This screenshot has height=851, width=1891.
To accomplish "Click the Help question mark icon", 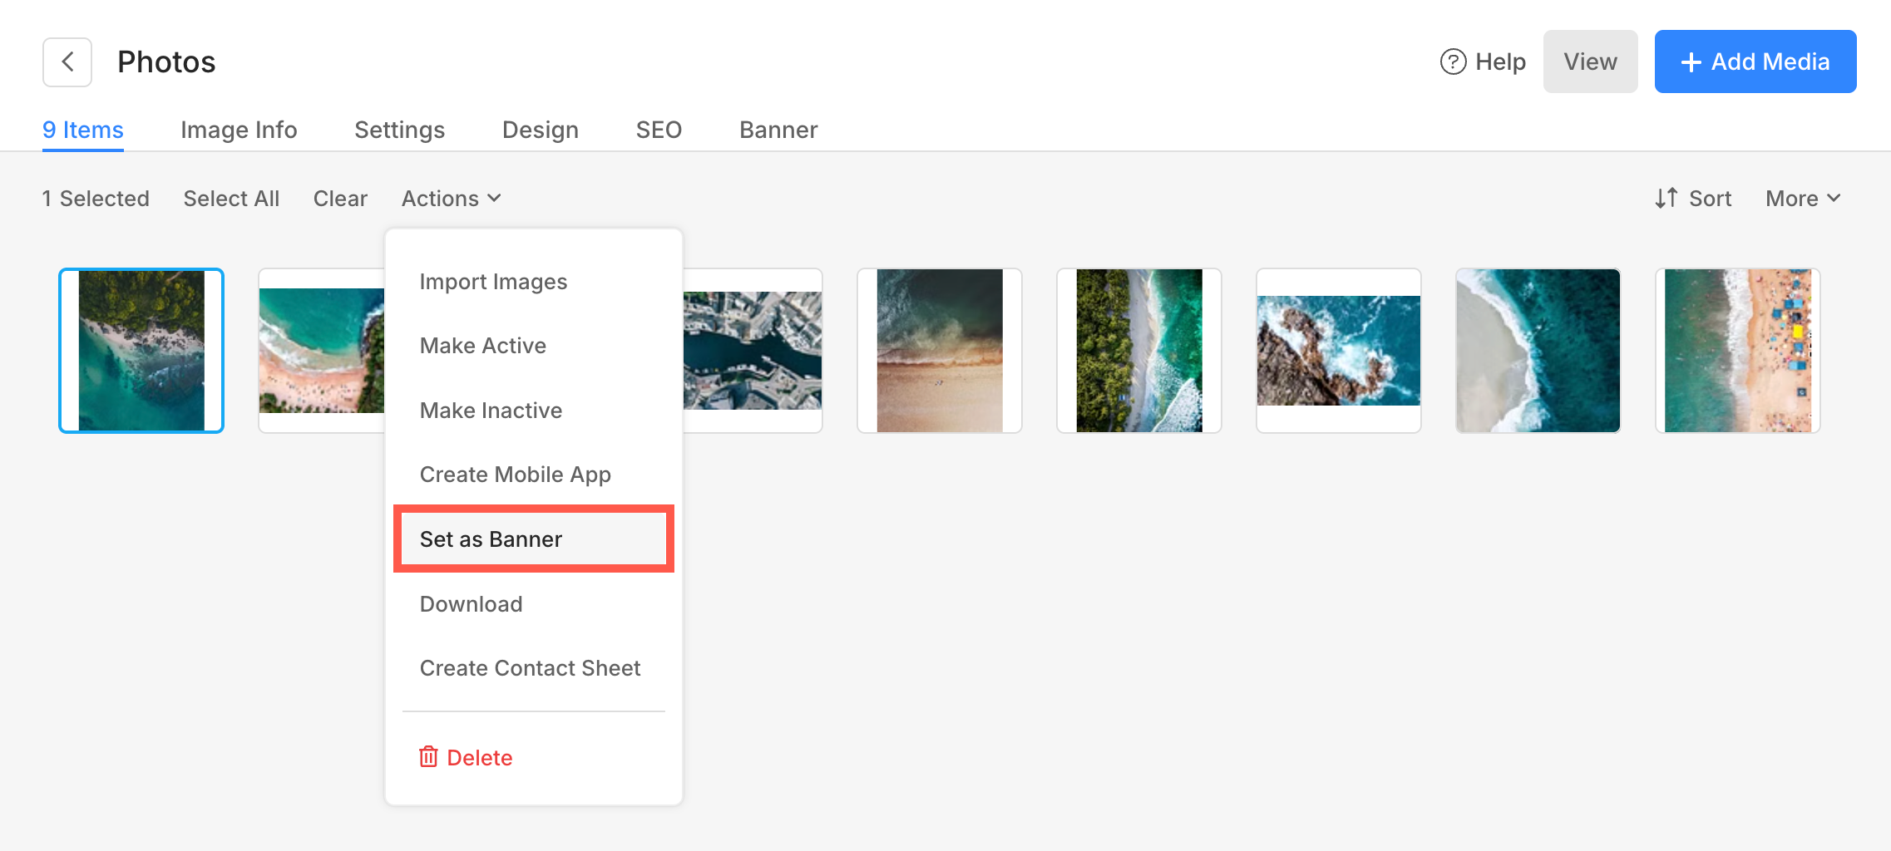I will pyautogui.click(x=1453, y=62).
